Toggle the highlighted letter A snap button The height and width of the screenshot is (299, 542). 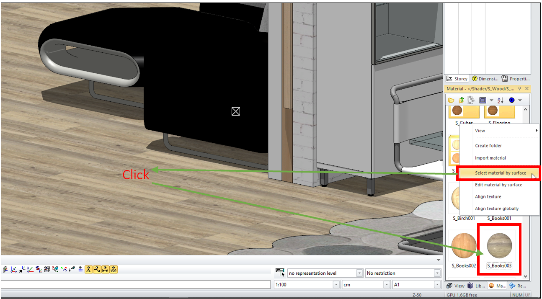89,270
